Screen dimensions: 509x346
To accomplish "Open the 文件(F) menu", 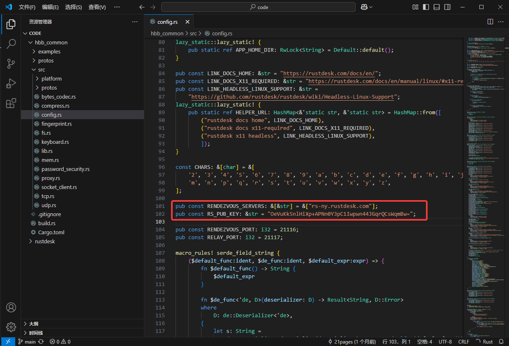I will tap(27, 7).
